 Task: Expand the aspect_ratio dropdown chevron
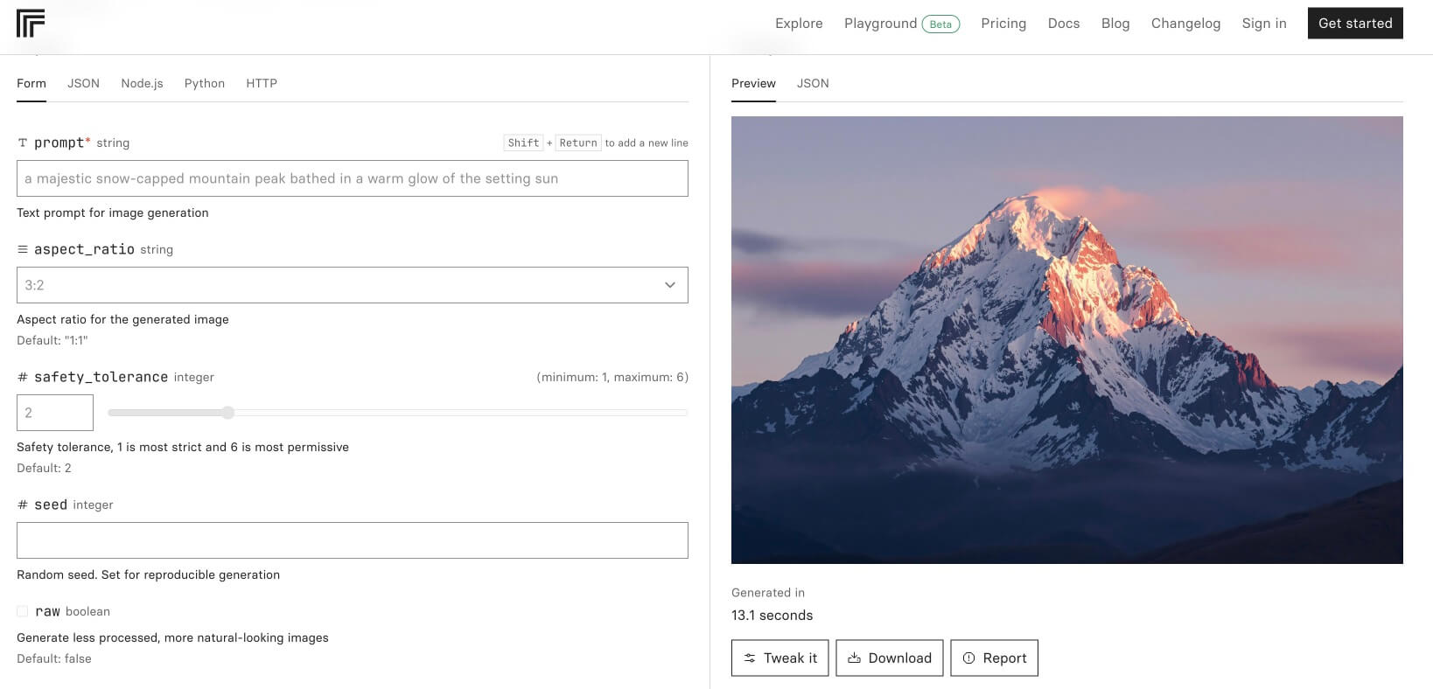(670, 285)
